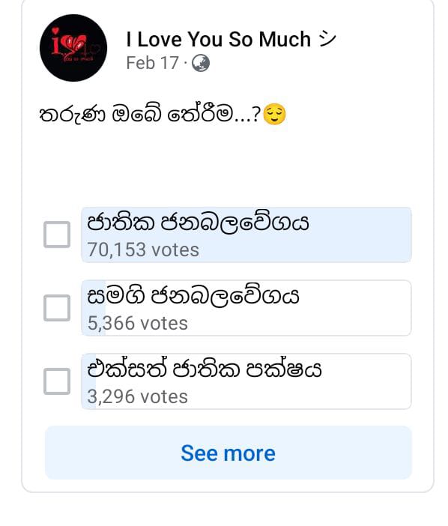The height and width of the screenshot is (526, 448).
Task: Click the tiny progress fill of third option
Action: (x=89, y=381)
